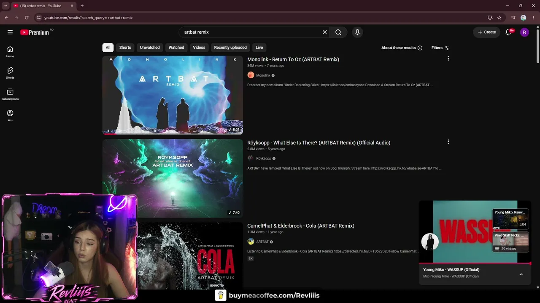Open more actions for Monolink Return To Oz

pos(448,58)
